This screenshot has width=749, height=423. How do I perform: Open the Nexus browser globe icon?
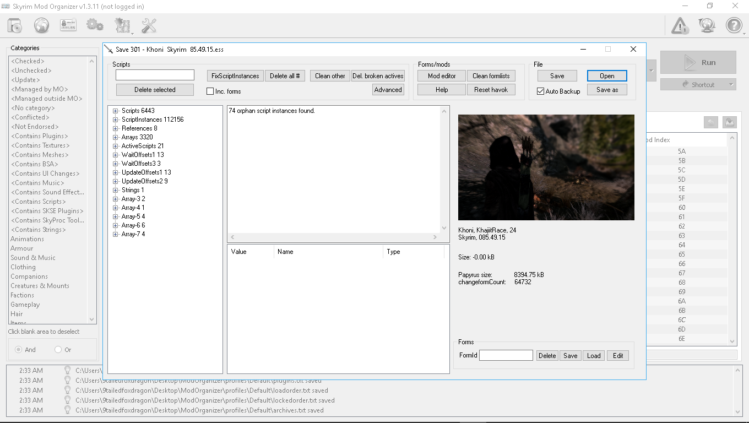pyautogui.click(x=41, y=25)
